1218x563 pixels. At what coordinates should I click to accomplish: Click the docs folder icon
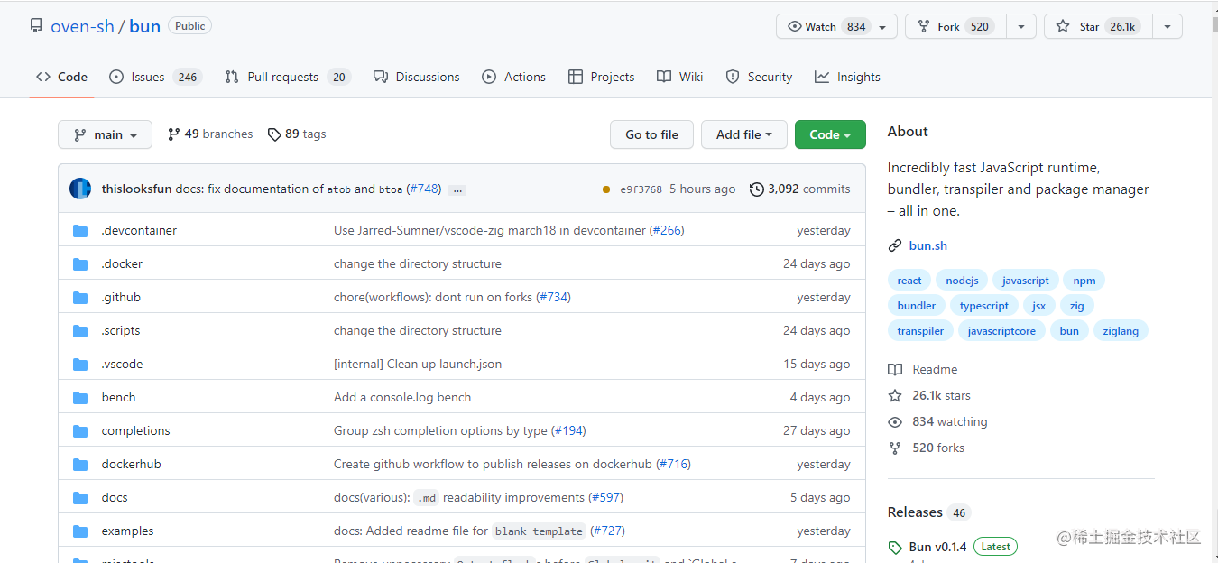(x=80, y=498)
